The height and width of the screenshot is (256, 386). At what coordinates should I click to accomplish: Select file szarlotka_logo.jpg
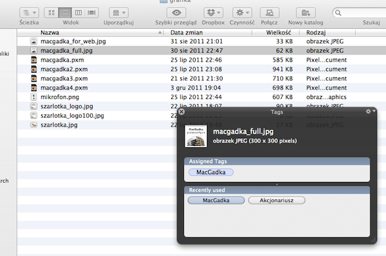click(x=67, y=106)
